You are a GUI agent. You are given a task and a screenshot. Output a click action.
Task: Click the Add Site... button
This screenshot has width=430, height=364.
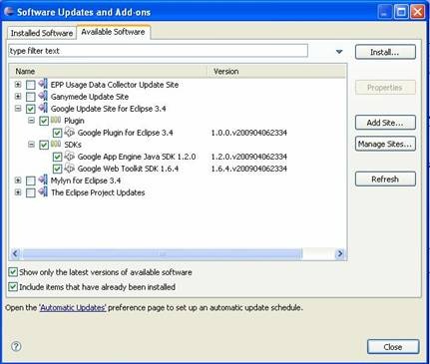coord(385,123)
